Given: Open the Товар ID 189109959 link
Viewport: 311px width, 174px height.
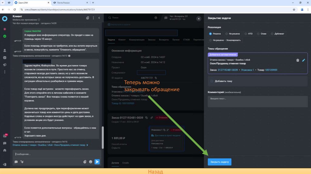Looking at the screenshot, I should [123, 103].
